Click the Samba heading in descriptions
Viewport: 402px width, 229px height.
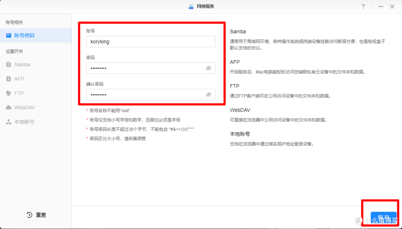coord(237,32)
